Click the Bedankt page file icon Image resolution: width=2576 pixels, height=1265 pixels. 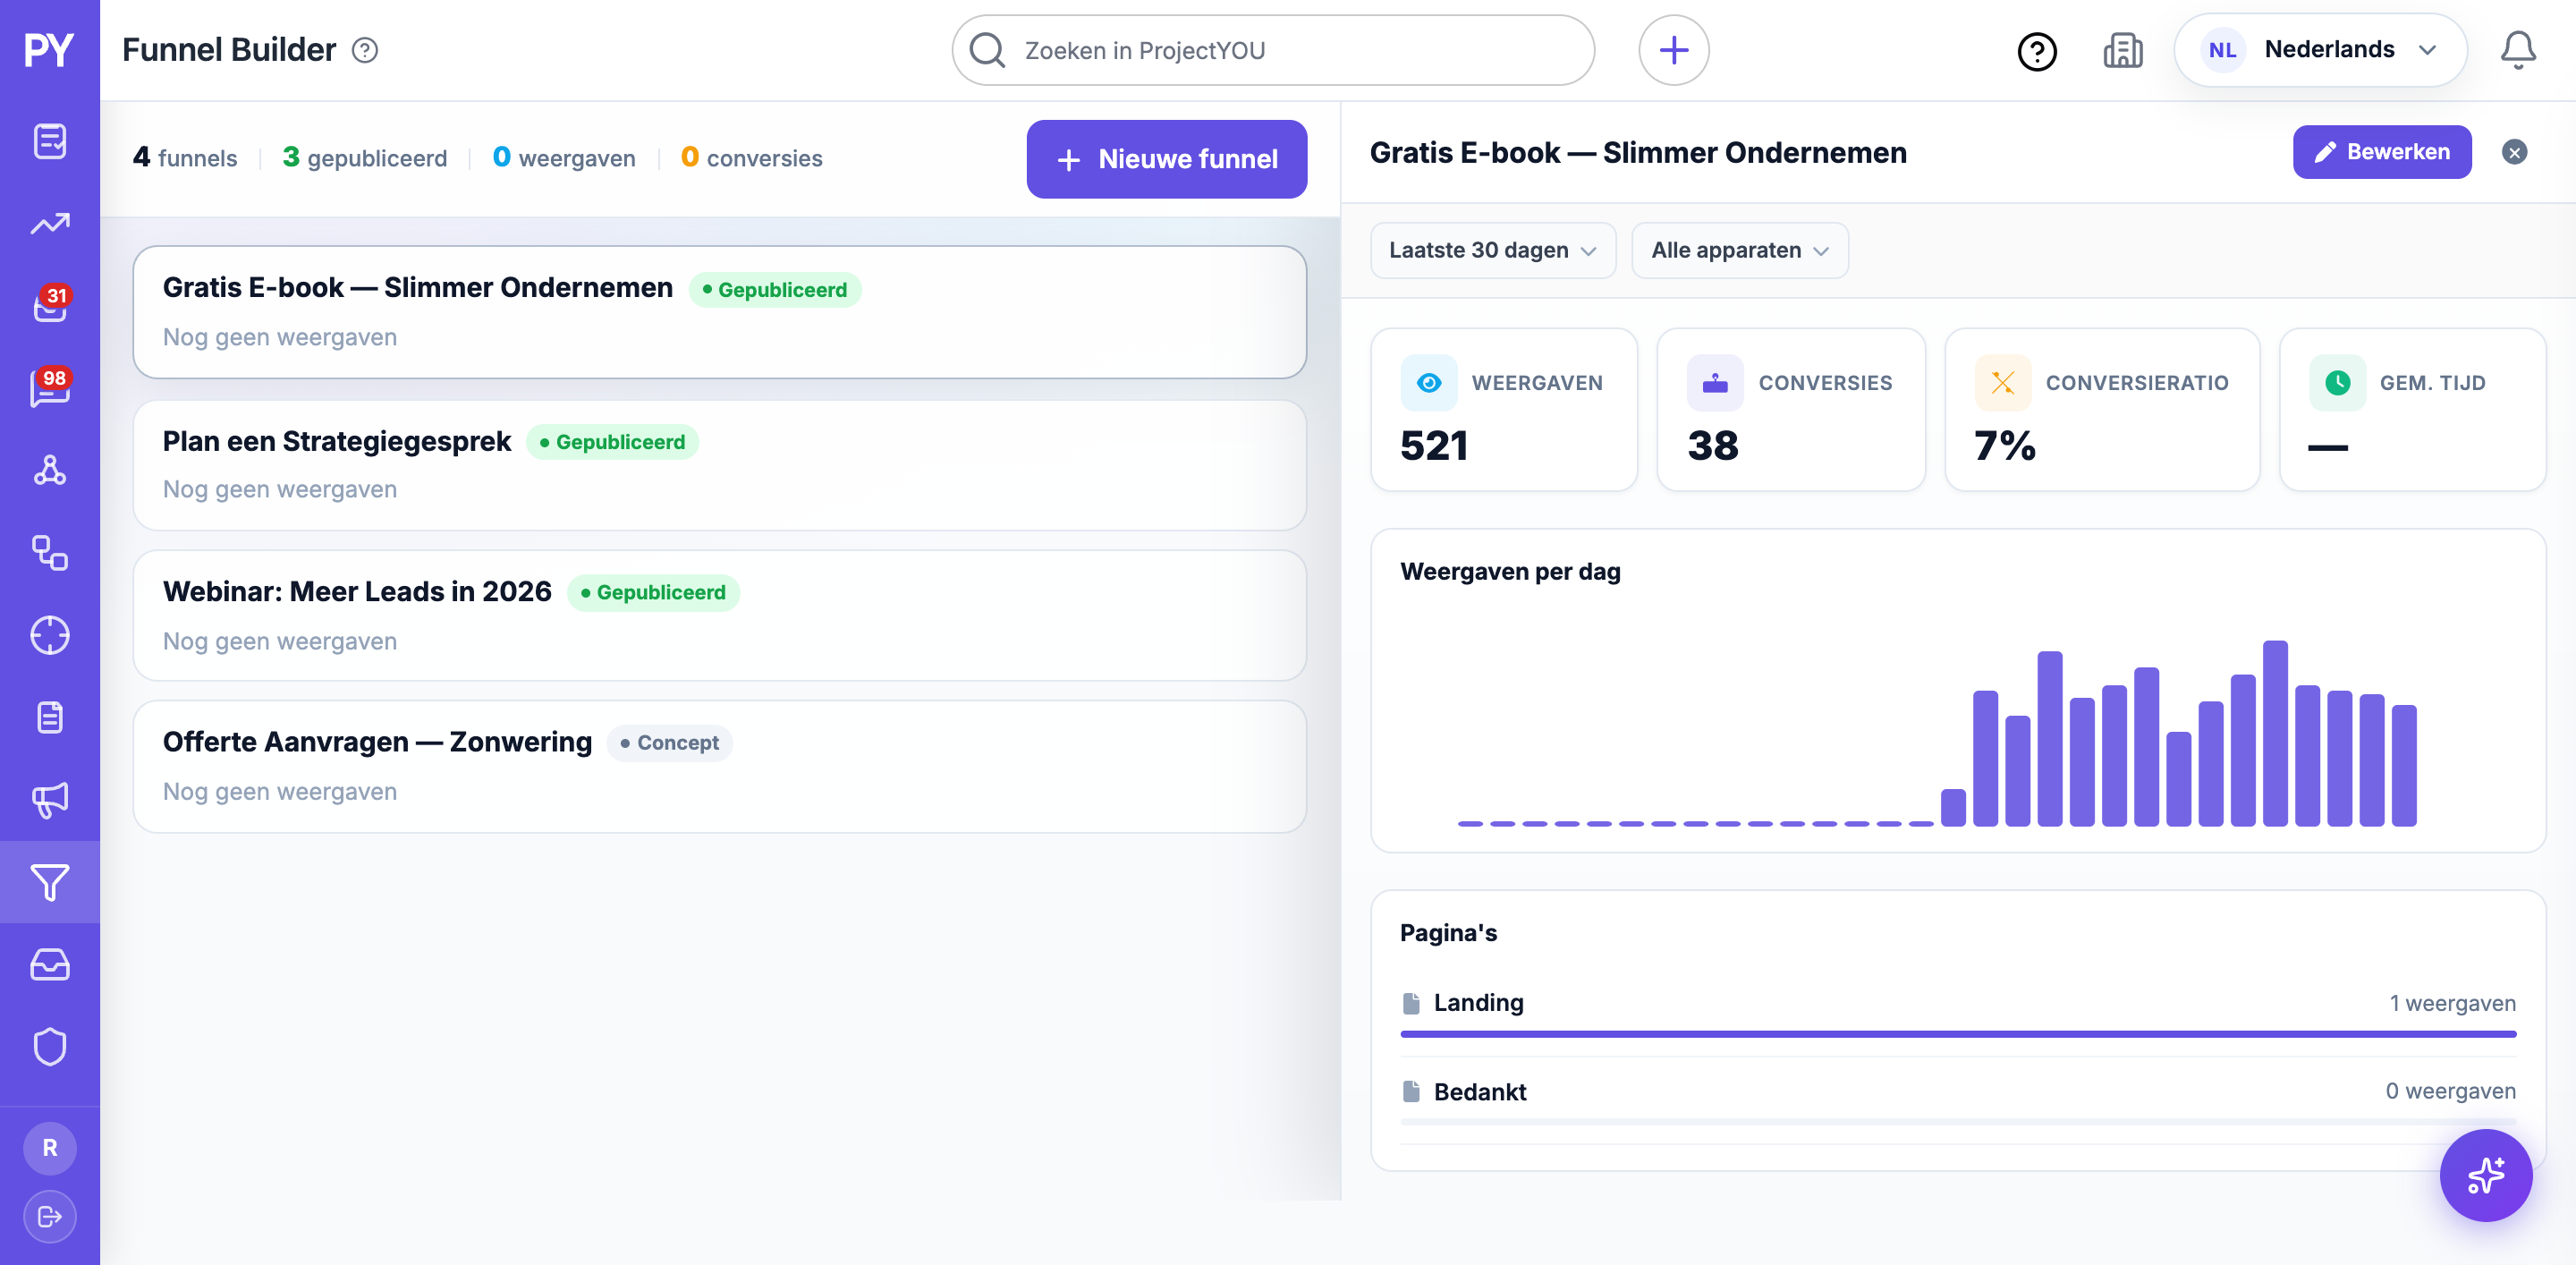(1411, 1091)
